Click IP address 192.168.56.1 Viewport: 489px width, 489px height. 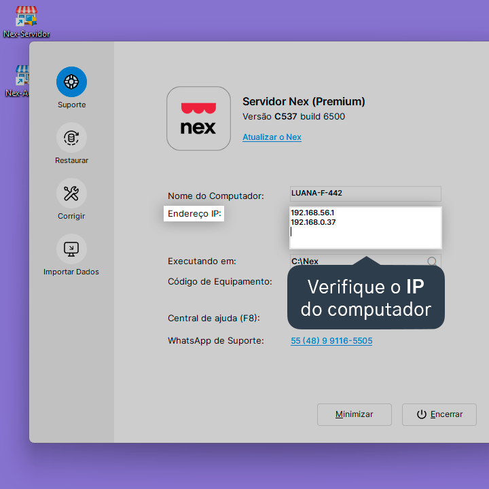312,213
